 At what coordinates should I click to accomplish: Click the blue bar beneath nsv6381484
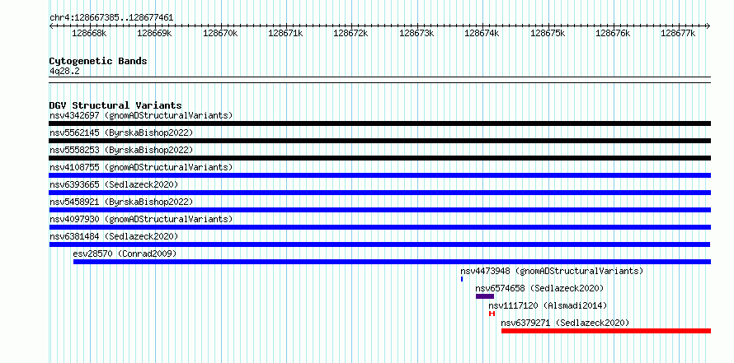(x=379, y=244)
